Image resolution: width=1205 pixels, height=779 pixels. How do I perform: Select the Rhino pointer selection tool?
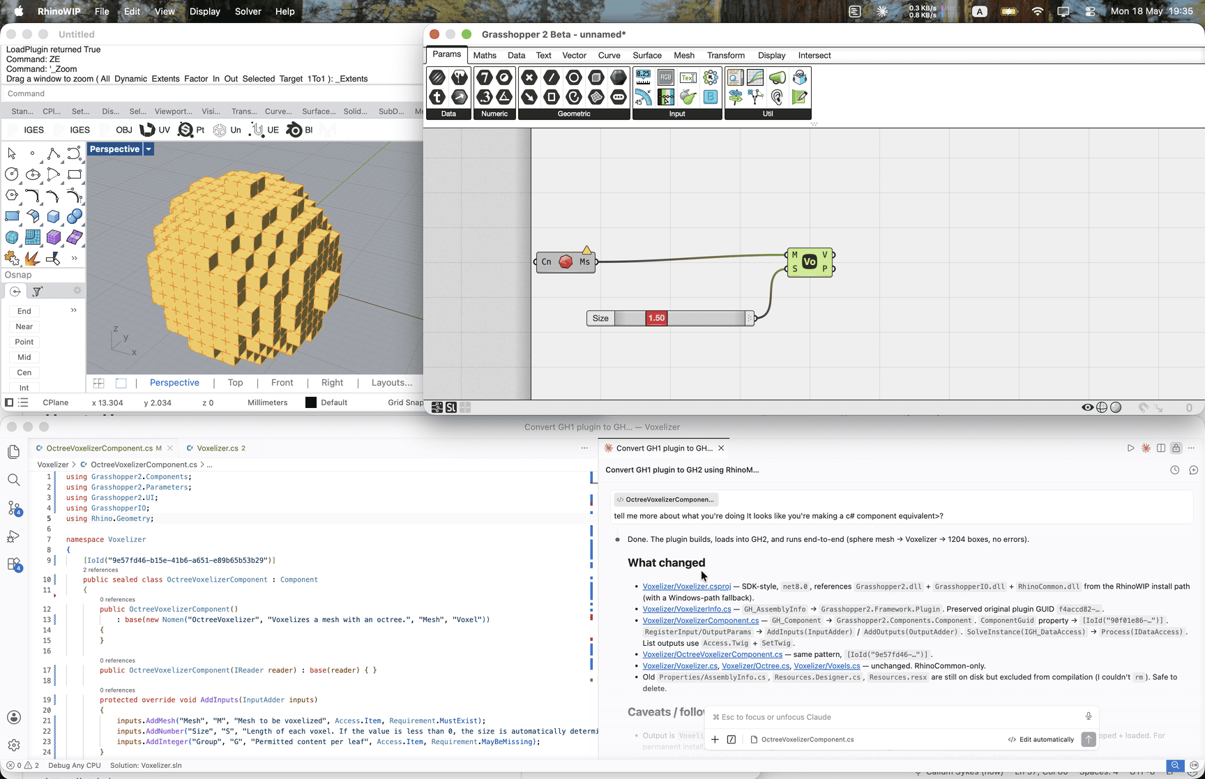pyautogui.click(x=12, y=153)
